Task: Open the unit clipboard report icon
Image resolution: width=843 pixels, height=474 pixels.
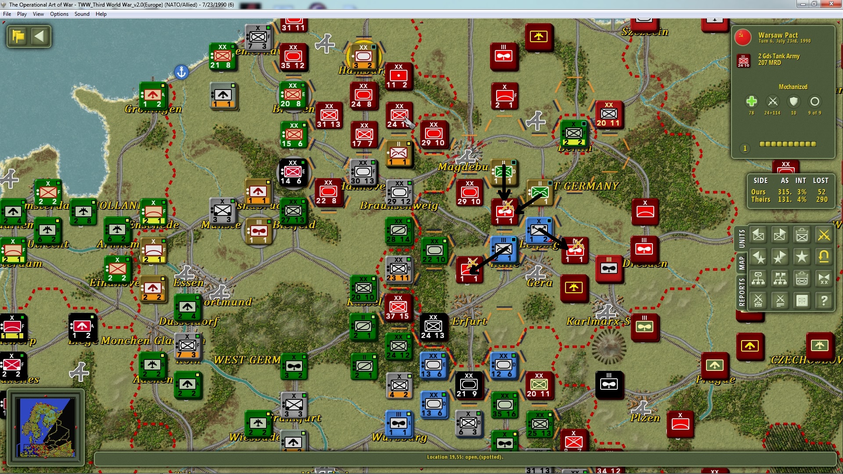Action: coord(802,235)
